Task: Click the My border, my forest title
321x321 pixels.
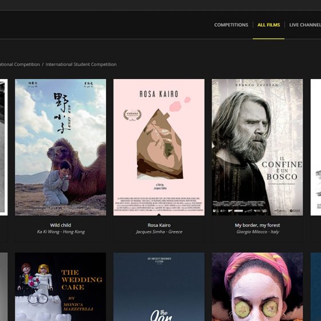Action: pyautogui.click(x=257, y=225)
